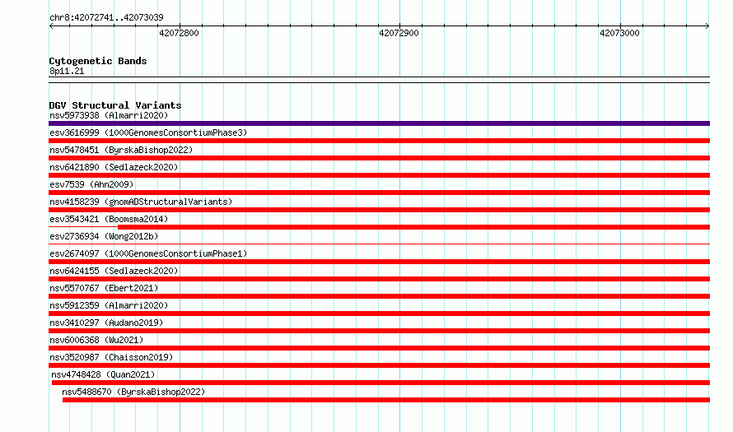Viewport: 733px width, 432px height.
Task: Open variant nsv5478451 (ByrskaBishop2022)
Action: click(121, 150)
